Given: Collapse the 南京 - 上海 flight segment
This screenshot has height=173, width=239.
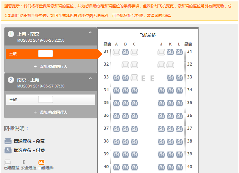Looking at the screenshot, I should 90,78.
